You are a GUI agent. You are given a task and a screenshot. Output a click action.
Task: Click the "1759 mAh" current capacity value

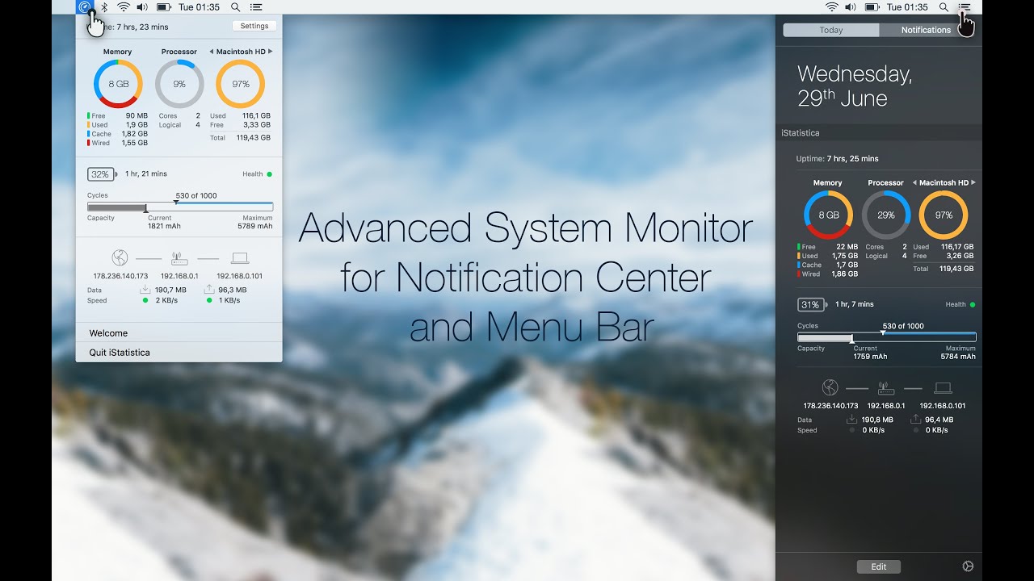tap(870, 357)
